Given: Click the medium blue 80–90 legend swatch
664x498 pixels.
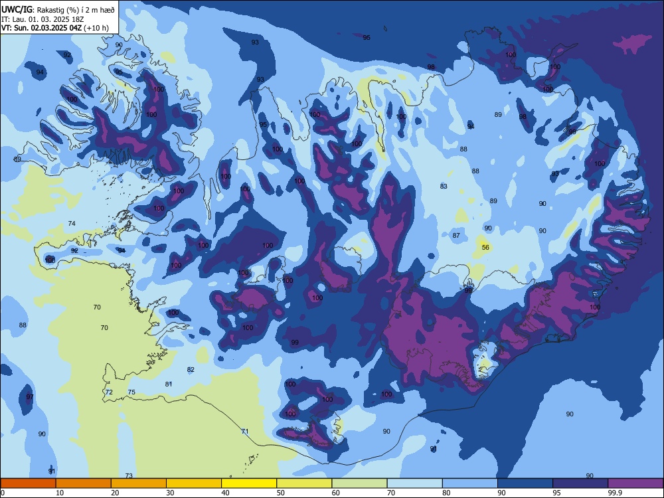Looking at the screenshot, I should point(470,483).
